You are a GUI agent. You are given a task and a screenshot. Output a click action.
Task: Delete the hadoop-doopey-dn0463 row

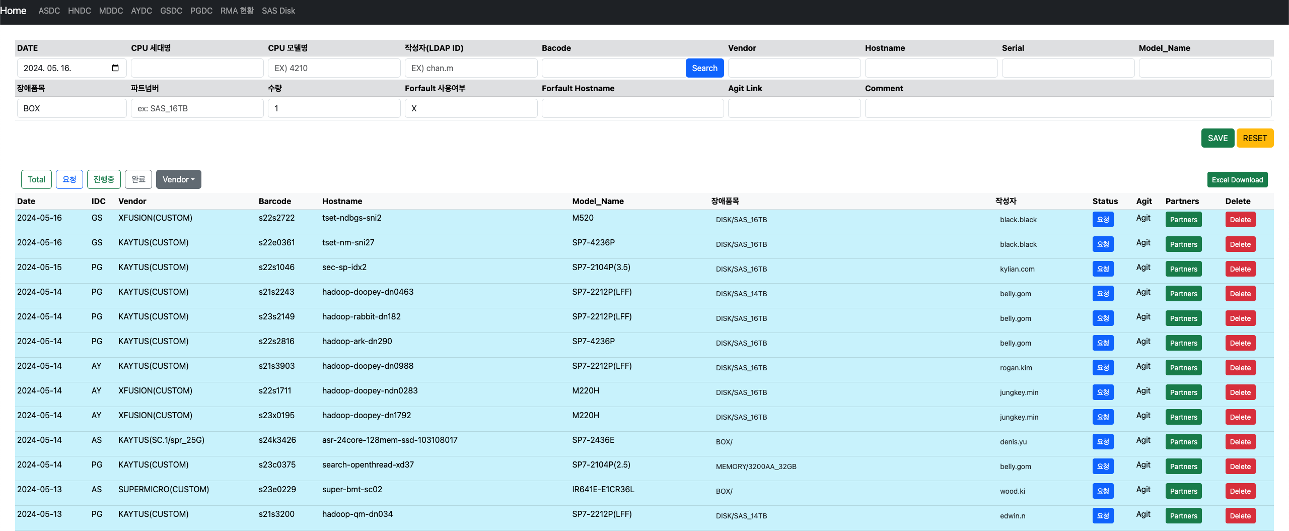1240,294
